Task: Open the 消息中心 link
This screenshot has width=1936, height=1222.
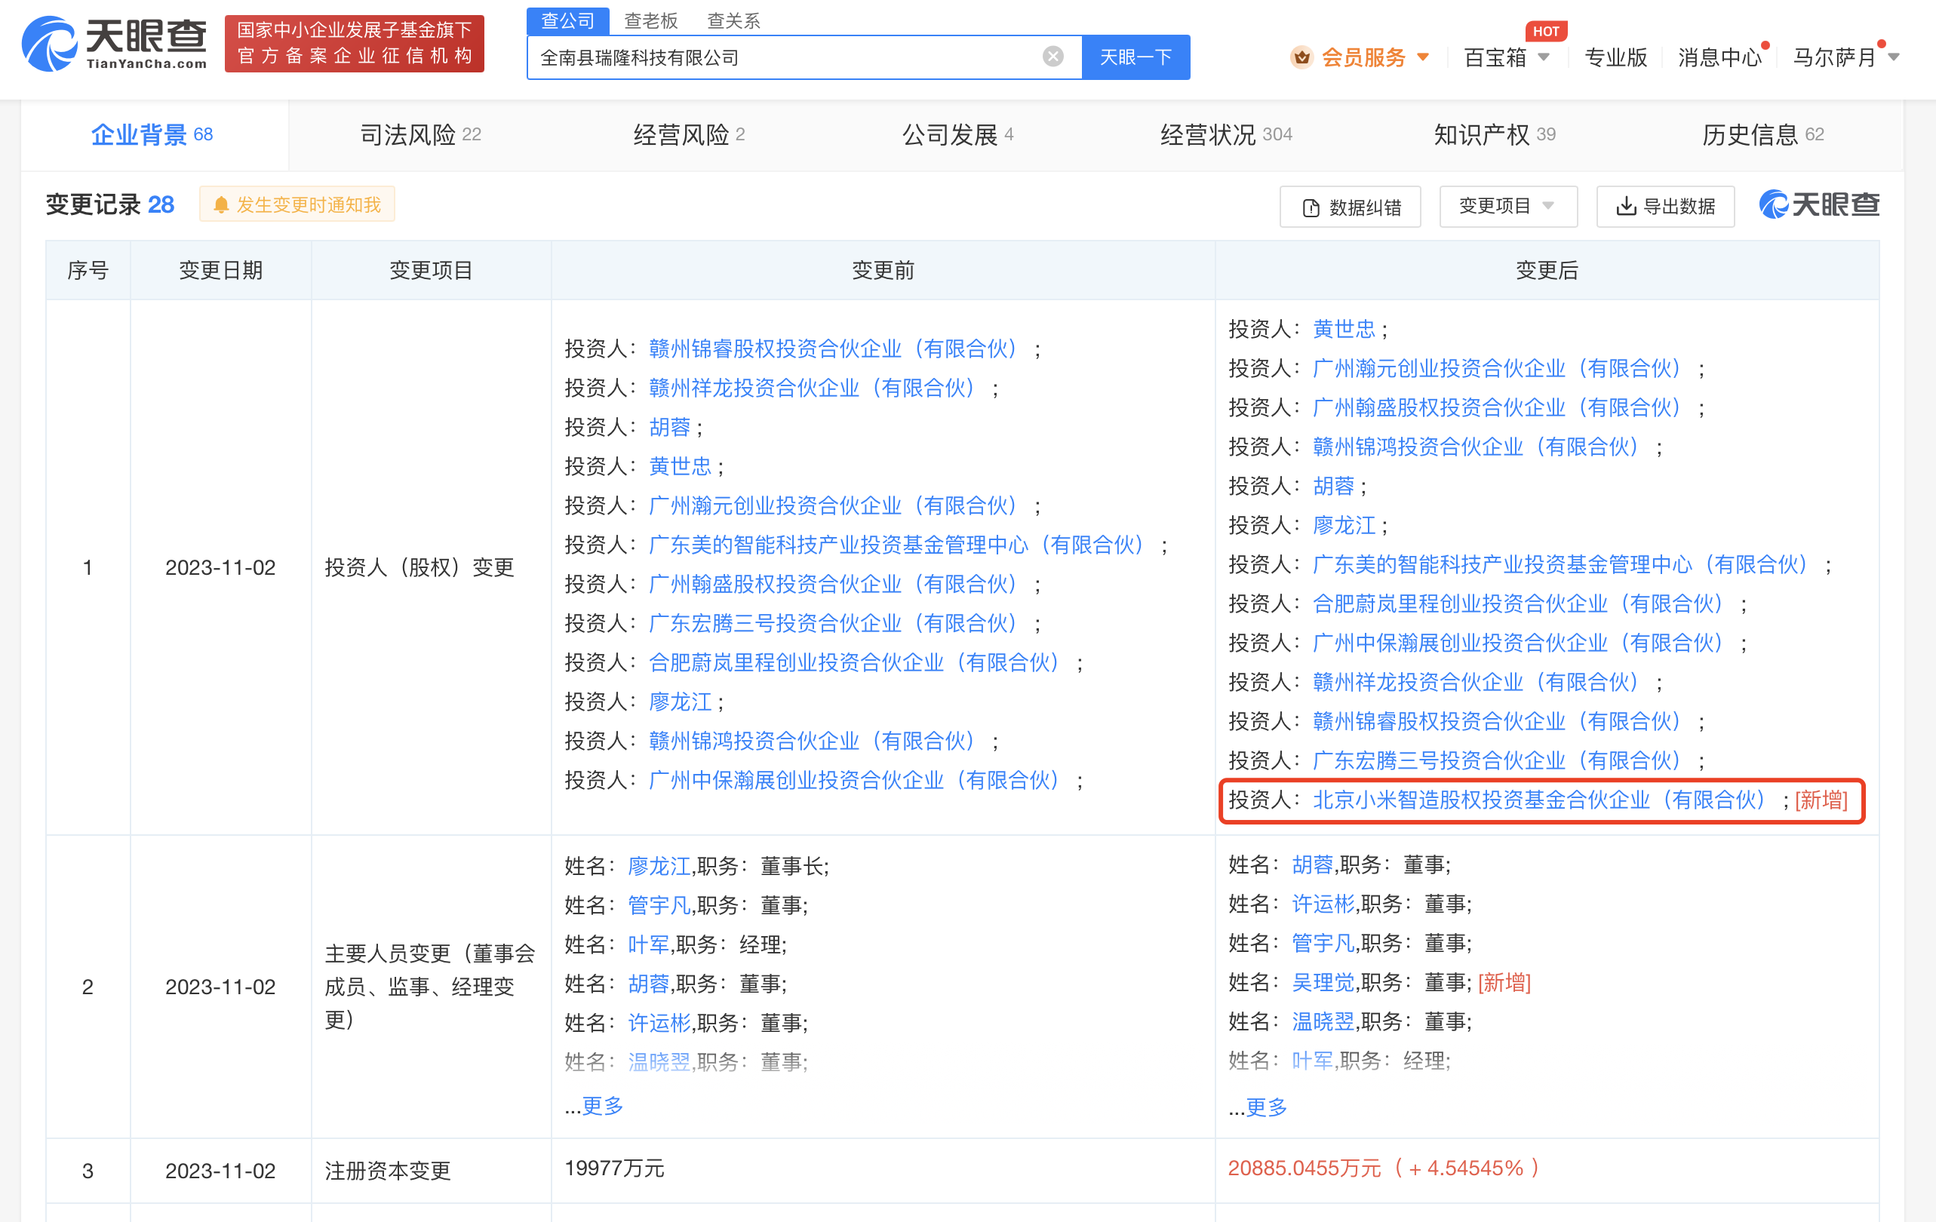Action: 1719,57
